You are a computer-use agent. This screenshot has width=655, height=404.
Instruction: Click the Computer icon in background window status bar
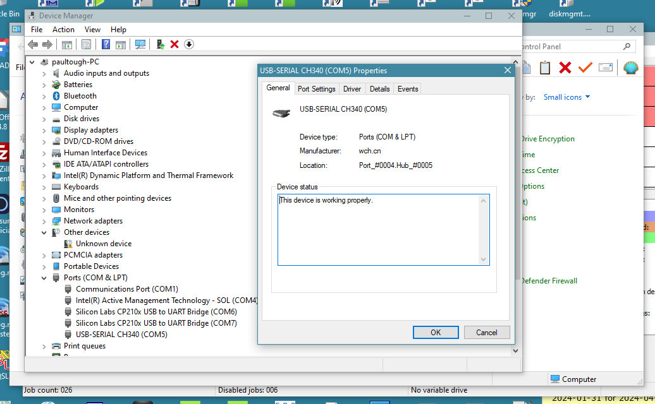pyautogui.click(x=554, y=379)
